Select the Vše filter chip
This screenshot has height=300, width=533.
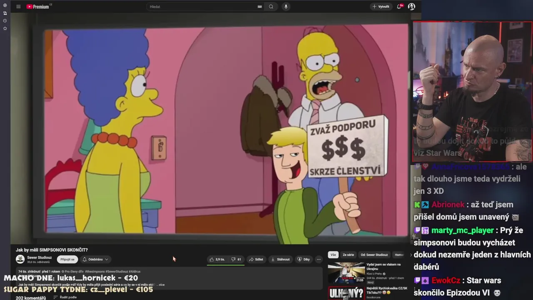pyautogui.click(x=333, y=255)
